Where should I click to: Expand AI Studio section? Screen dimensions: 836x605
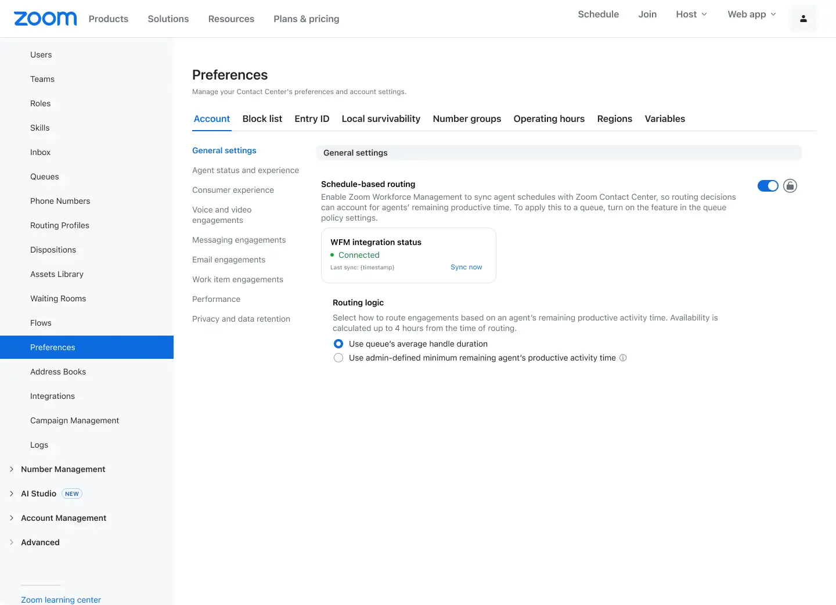[12, 494]
